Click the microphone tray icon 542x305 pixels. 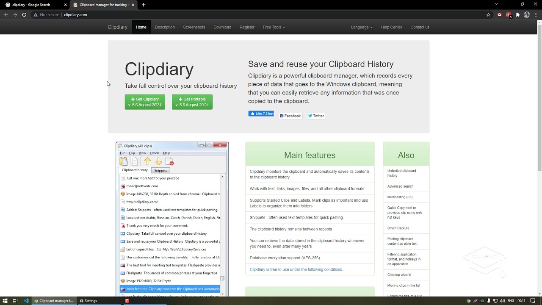tap(489, 301)
